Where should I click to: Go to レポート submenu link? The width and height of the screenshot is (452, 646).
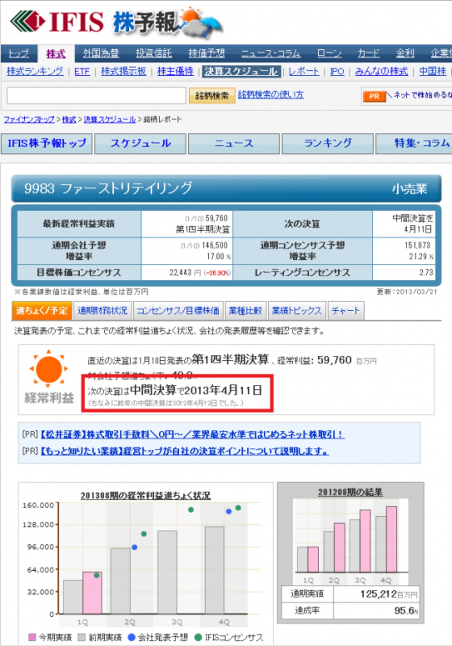(x=304, y=71)
